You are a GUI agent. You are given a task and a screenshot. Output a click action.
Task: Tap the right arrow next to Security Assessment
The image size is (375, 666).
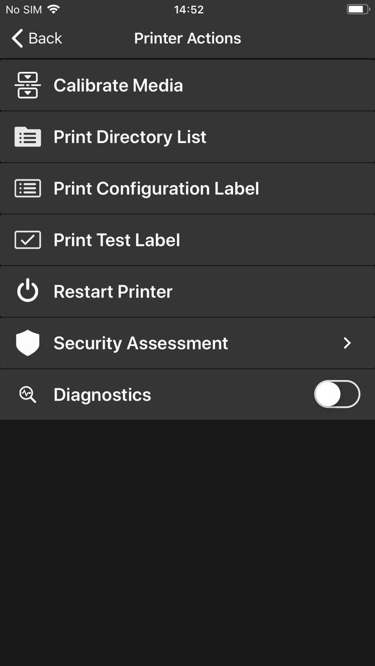347,343
